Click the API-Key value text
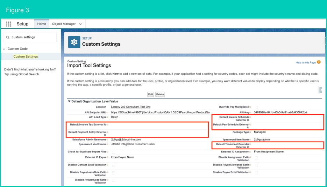The height and width of the screenshot is (187, 327). (280, 113)
